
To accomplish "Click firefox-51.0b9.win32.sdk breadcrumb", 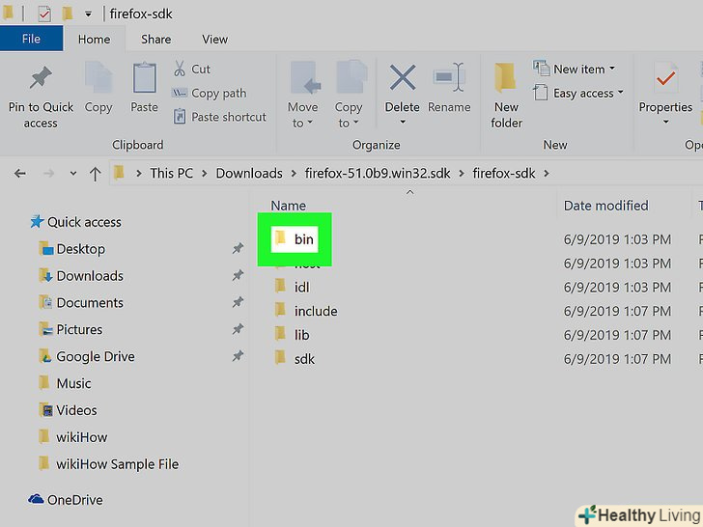I will coord(378,174).
